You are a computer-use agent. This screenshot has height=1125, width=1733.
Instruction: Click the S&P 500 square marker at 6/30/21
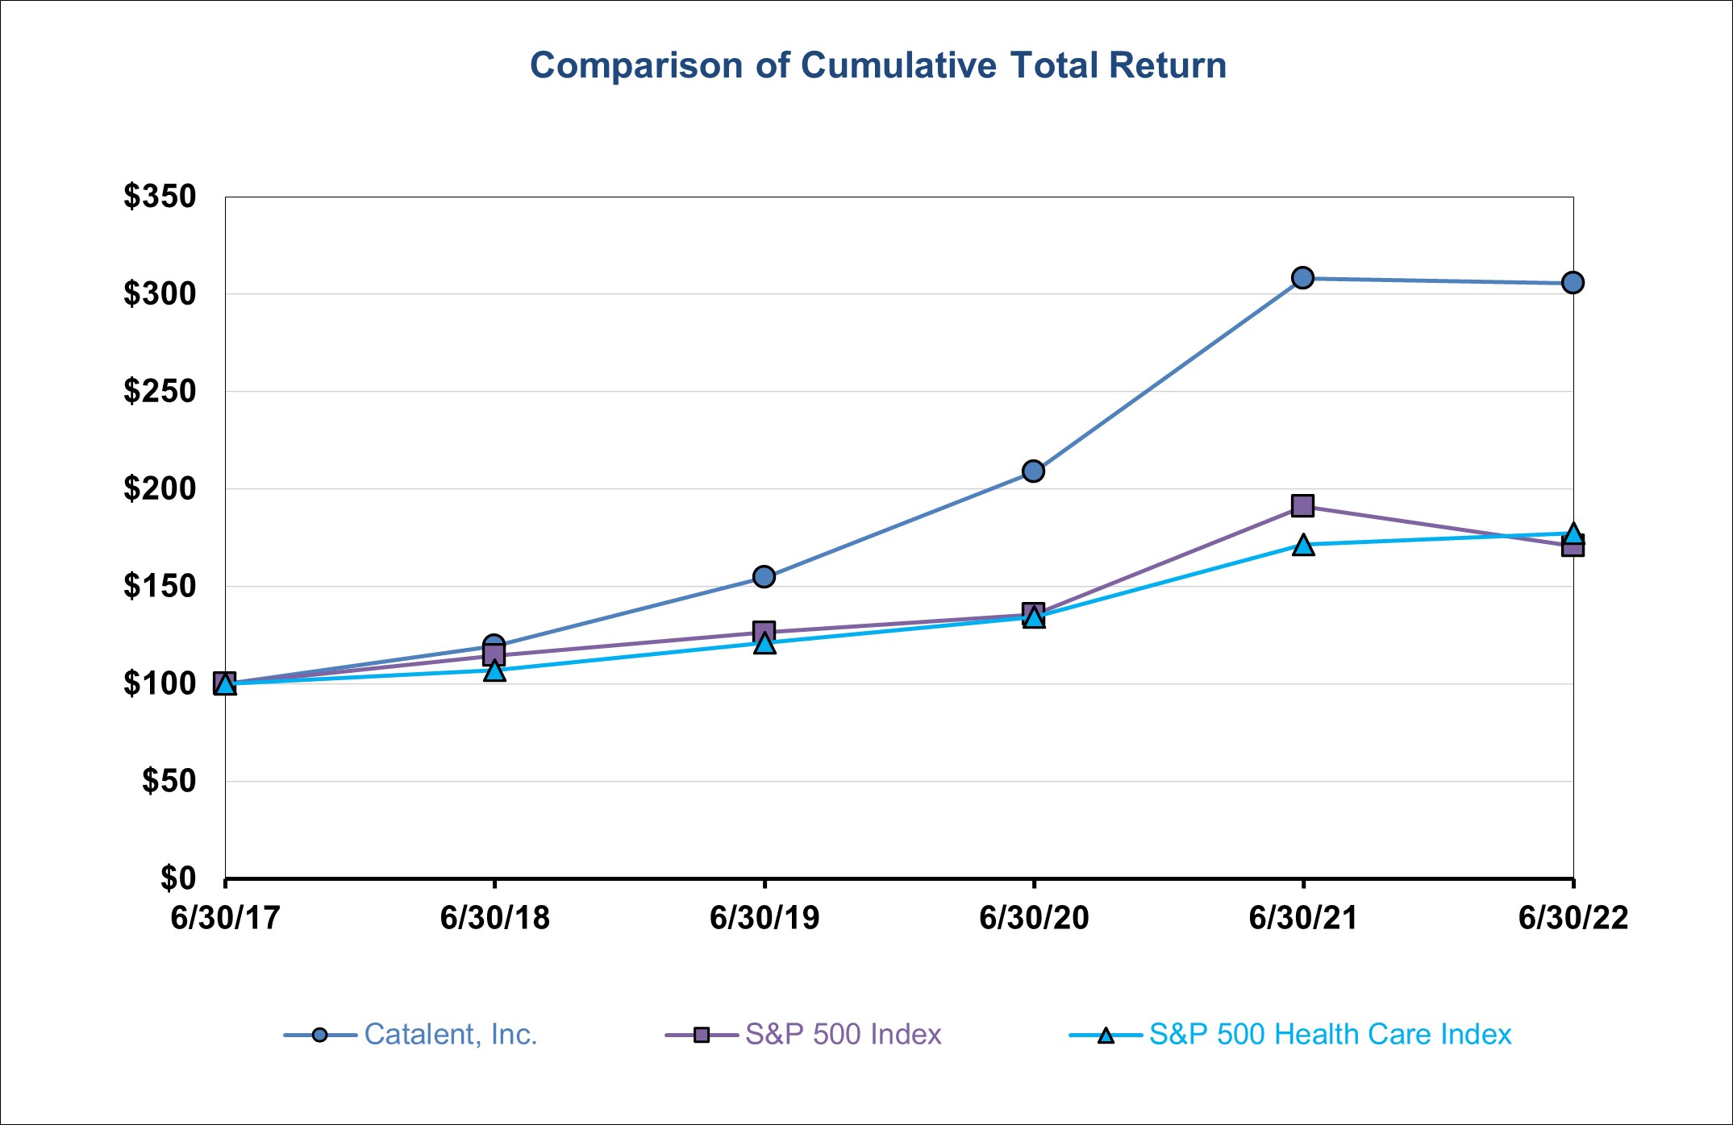pyautogui.click(x=1302, y=506)
